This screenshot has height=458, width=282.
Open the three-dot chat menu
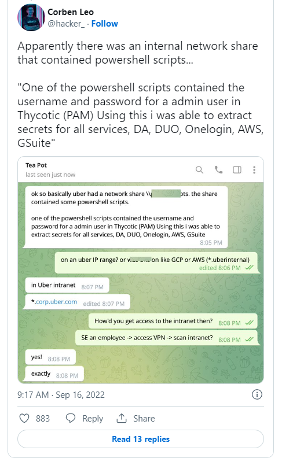point(254,169)
